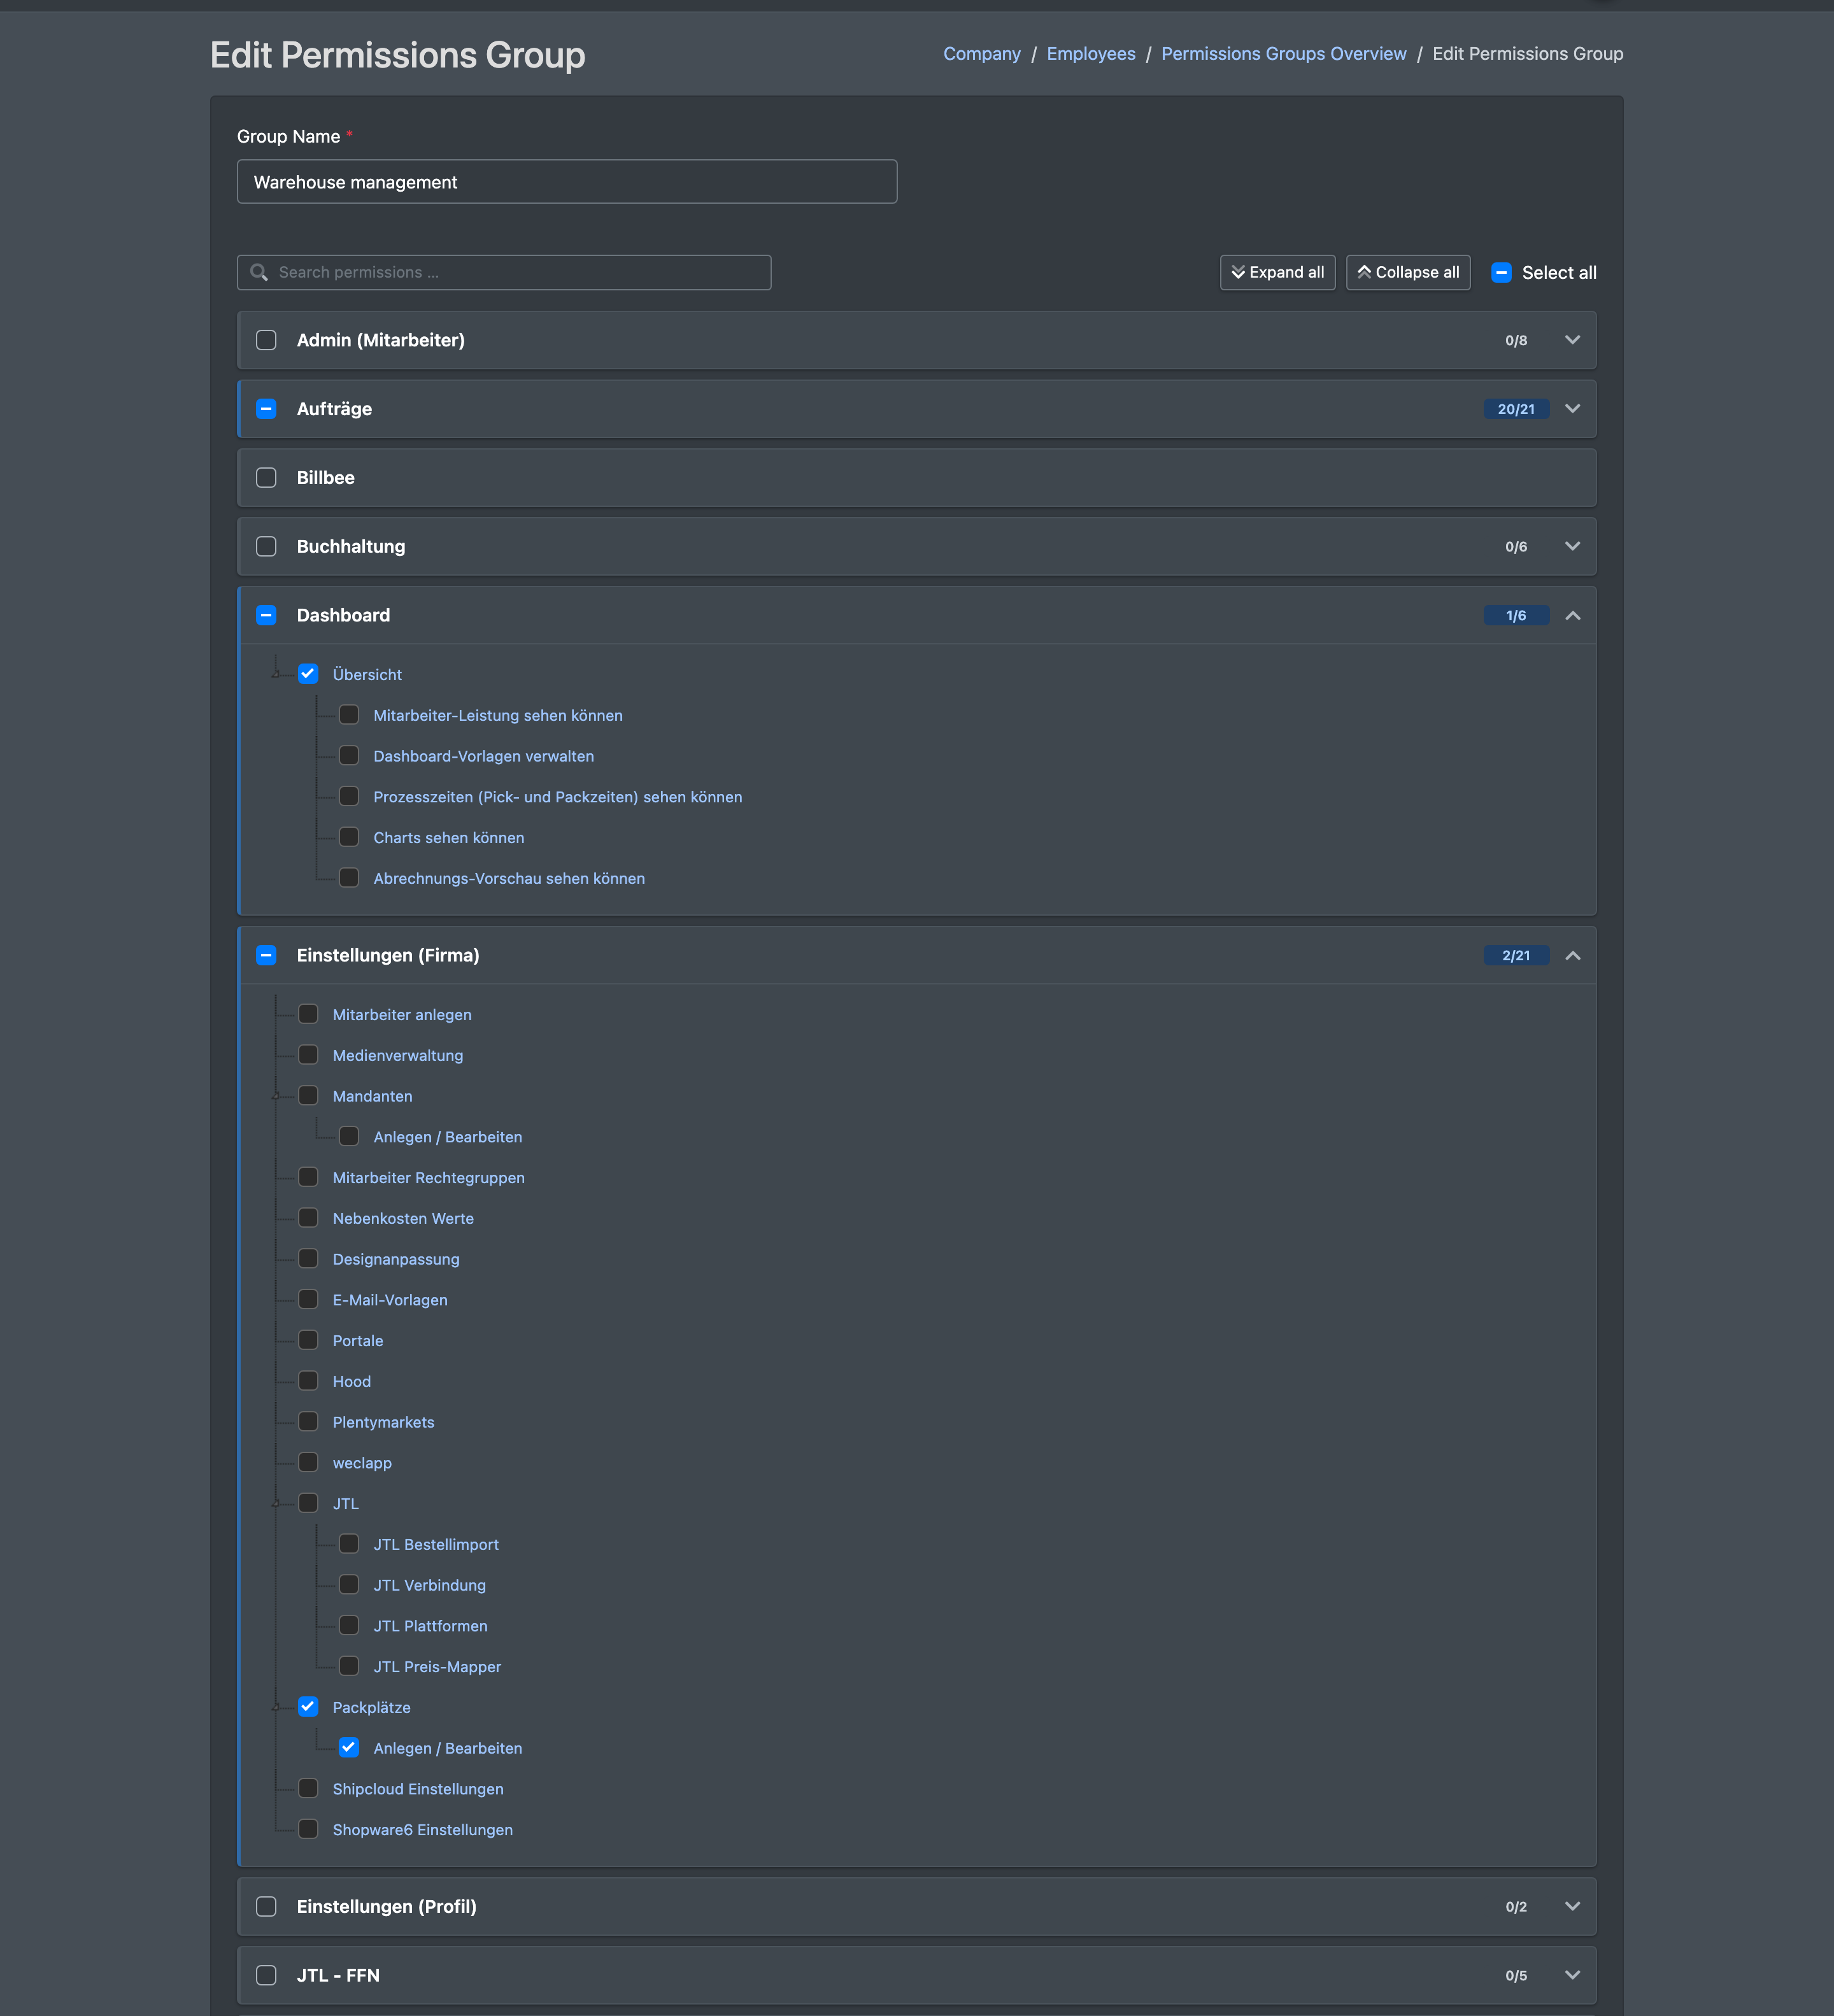Expand the Admin (Mitarbeiter) section chevron

pyautogui.click(x=1572, y=340)
